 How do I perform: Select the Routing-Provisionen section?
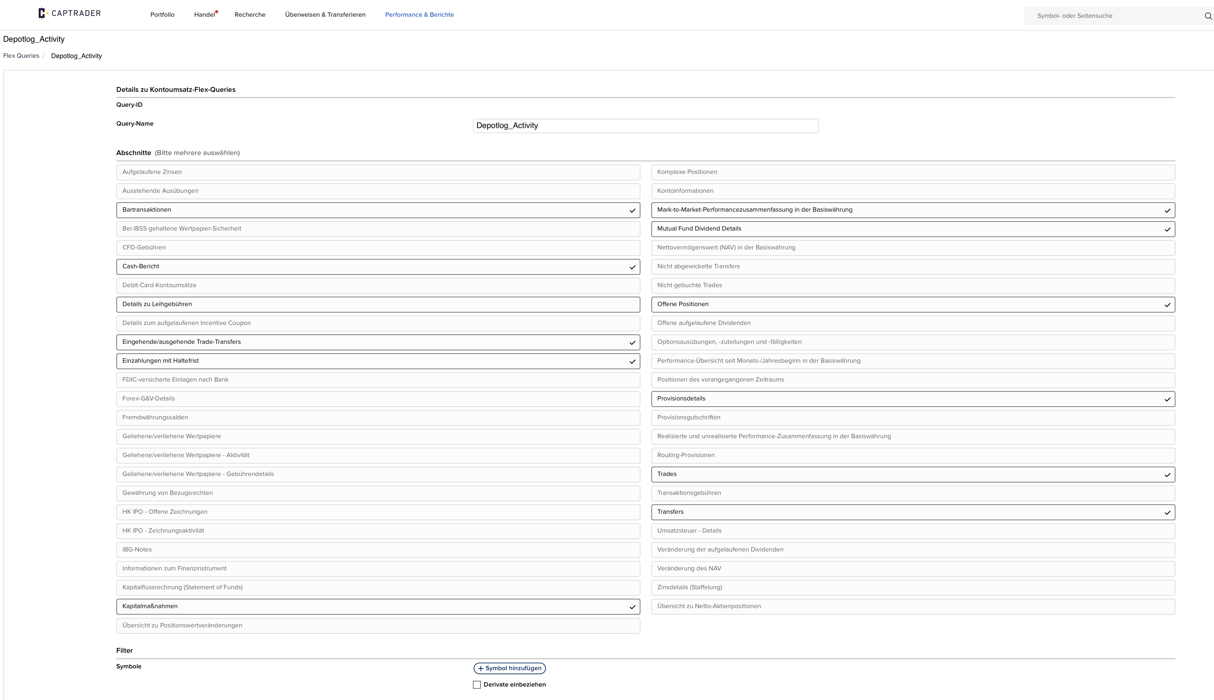pos(913,455)
